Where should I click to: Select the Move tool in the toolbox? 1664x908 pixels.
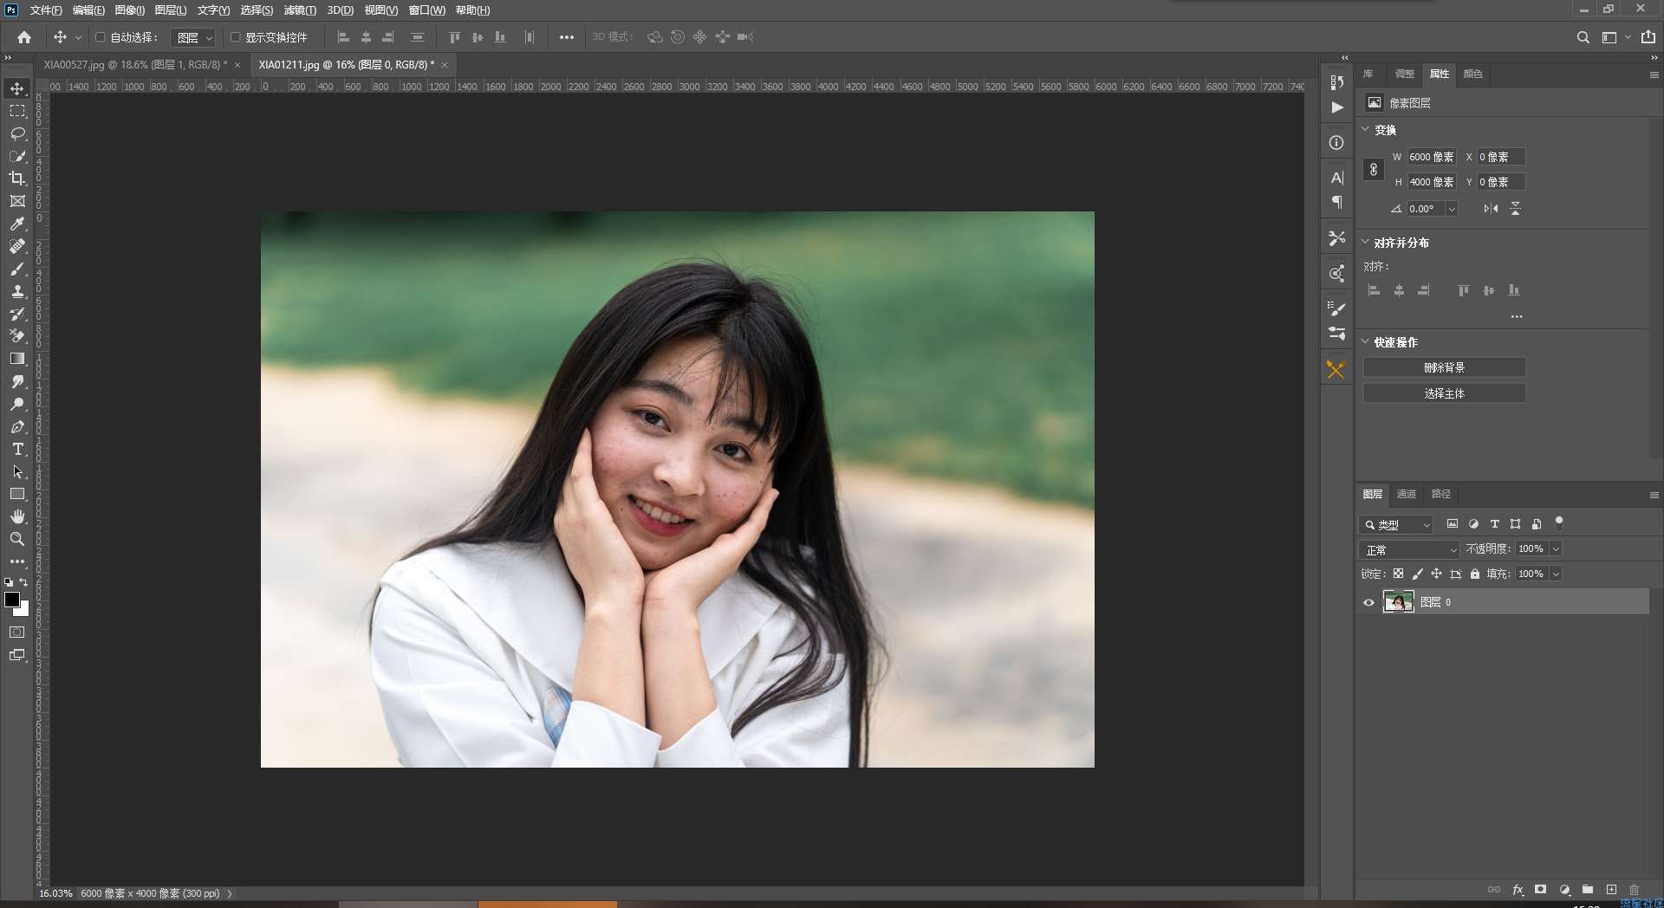pyautogui.click(x=17, y=88)
